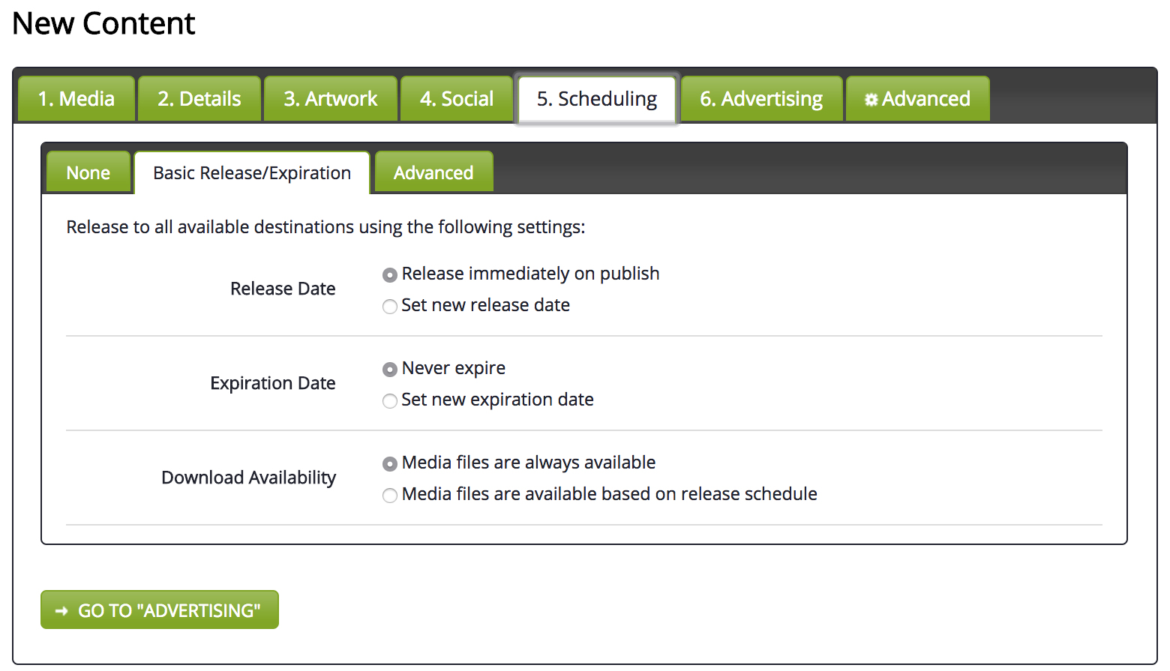Choose media files available based on release schedule
The height and width of the screenshot is (671, 1170).
[x=390, y=496]
